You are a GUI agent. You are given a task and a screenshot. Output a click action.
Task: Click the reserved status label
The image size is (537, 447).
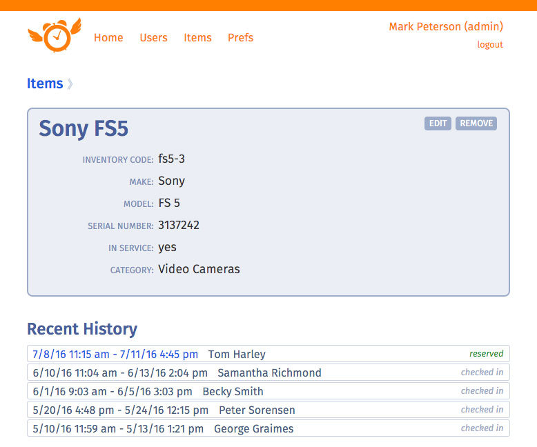click(486, 354)
